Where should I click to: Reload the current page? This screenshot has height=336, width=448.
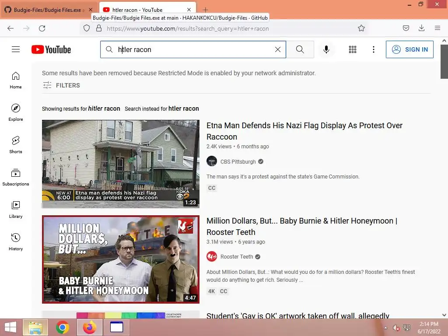coord(42,28)
